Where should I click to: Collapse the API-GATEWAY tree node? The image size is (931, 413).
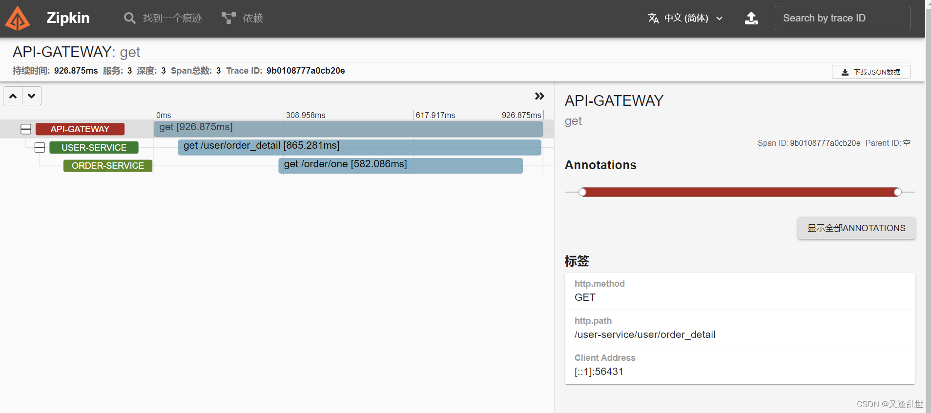point(26,129)
